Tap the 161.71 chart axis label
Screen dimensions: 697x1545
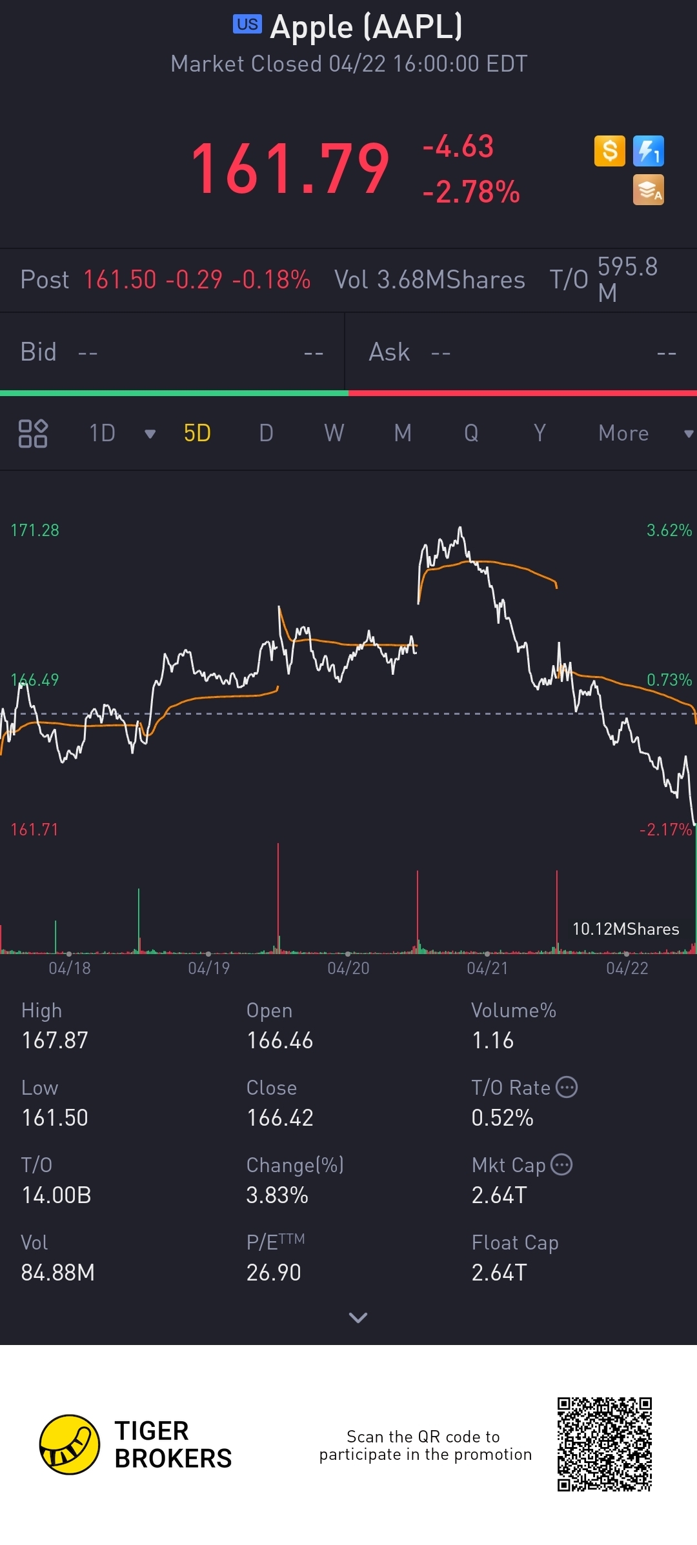click(35, 830)
